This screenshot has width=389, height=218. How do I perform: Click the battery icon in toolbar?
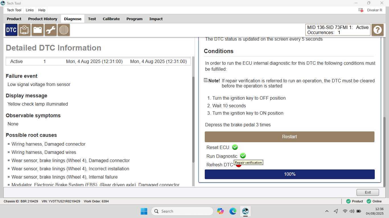pos(38,30)
